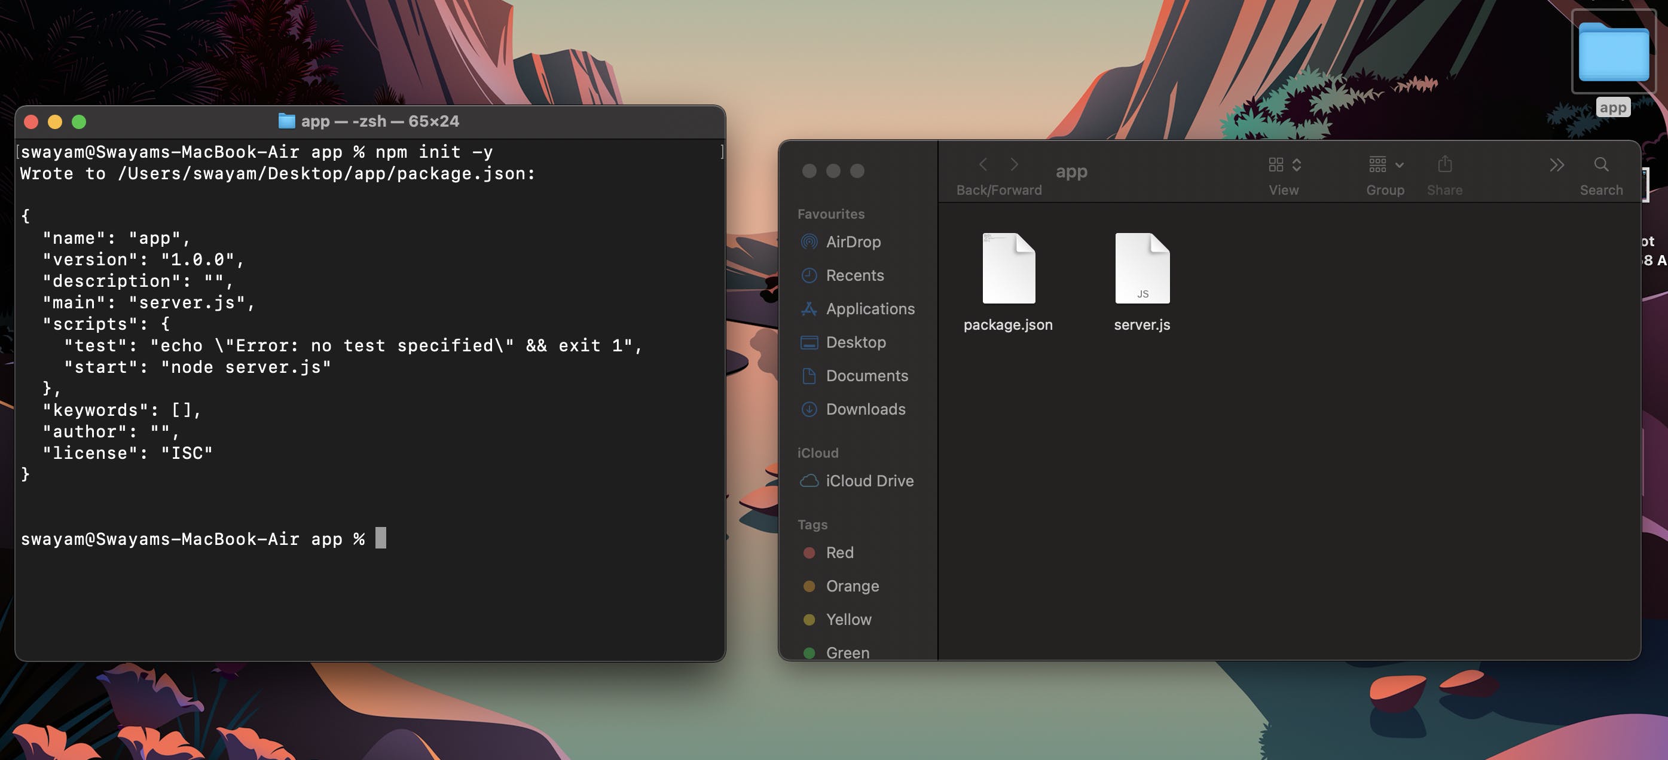The height and width of the screenshot is (760, 1668).
Task: Select the server.js file icon
Action: pos(1142,268)
